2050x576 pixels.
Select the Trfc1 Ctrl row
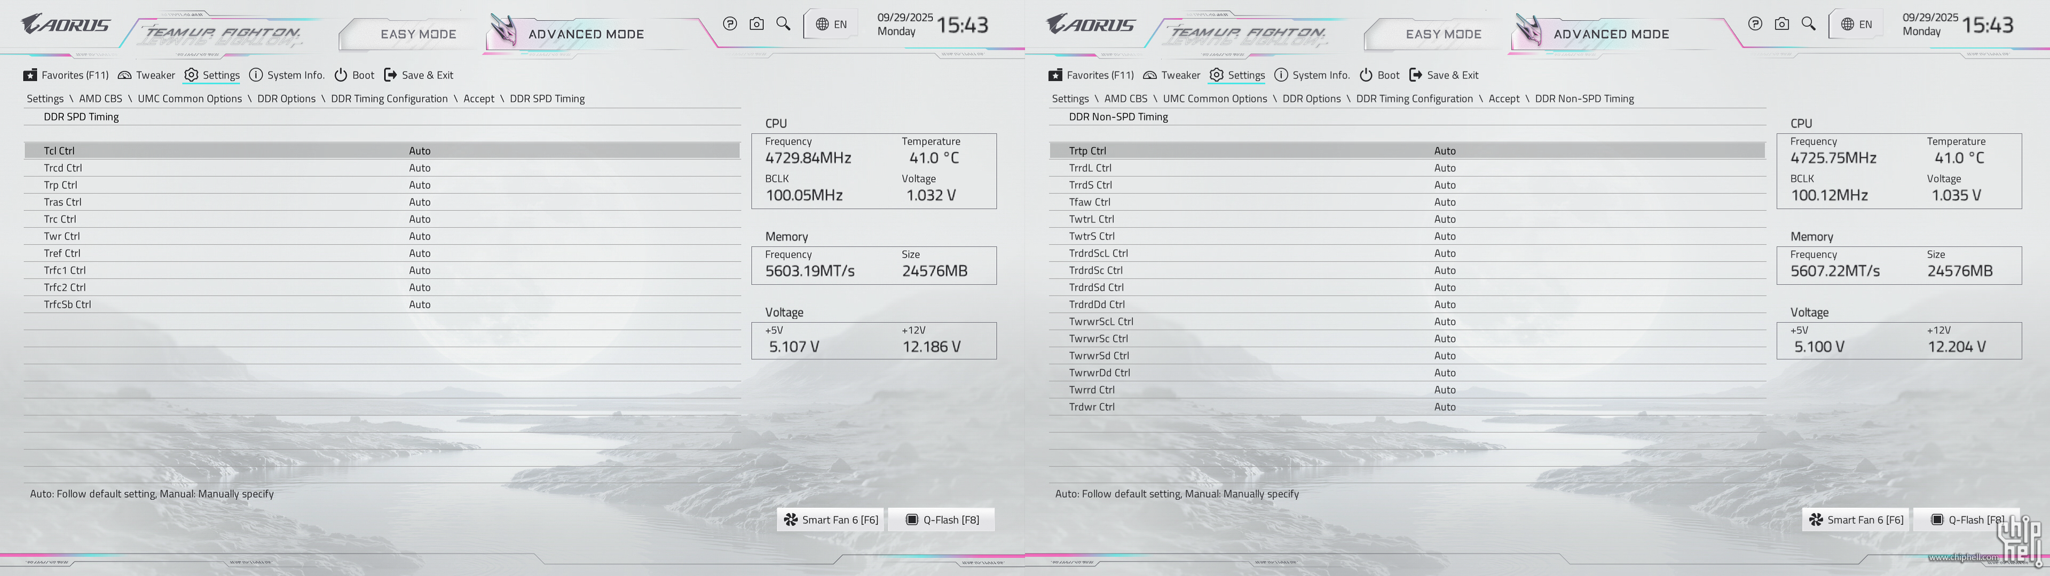pos(65,270)
